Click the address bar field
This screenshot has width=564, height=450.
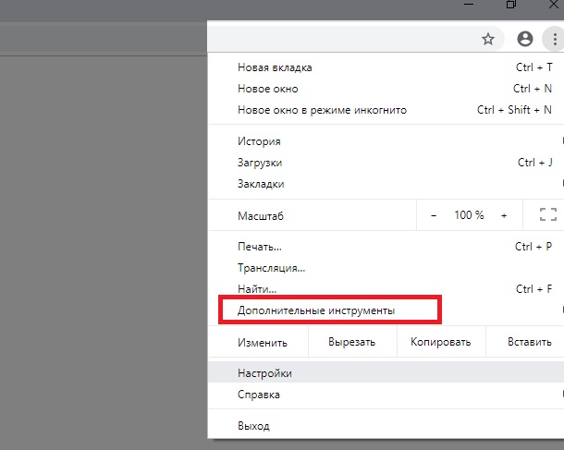(x=342, y=39)
